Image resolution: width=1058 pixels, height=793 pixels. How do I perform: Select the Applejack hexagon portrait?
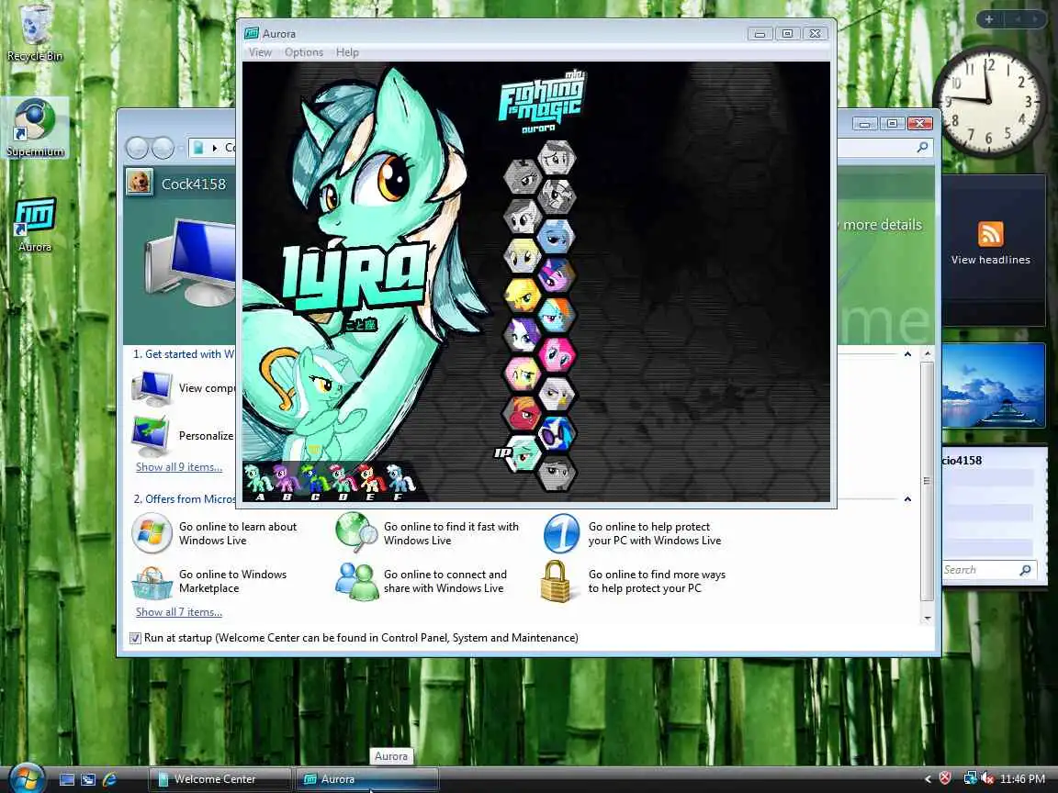tap(522, 295)
